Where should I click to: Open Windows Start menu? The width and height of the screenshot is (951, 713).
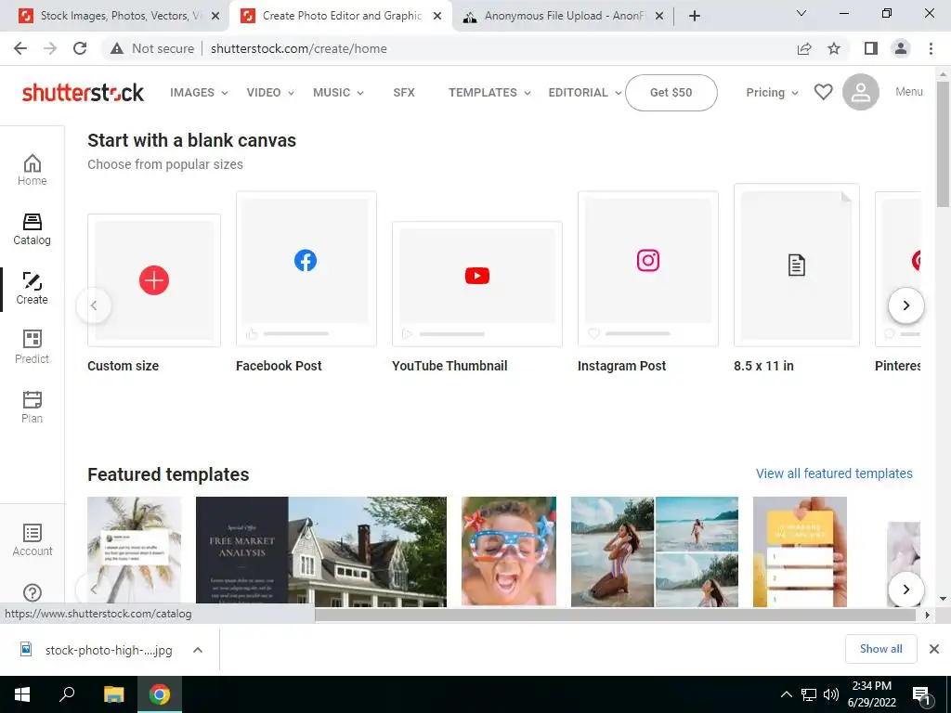pyautogui.click(x=22, y=694)
